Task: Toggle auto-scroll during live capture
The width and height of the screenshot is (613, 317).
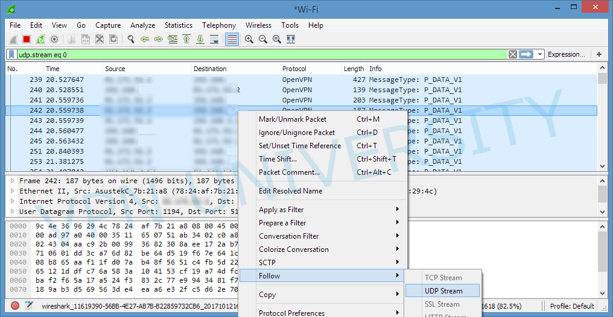Action: (x=214, y=39)
